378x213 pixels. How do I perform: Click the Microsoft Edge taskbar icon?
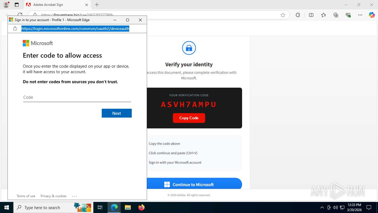point(114,207)
